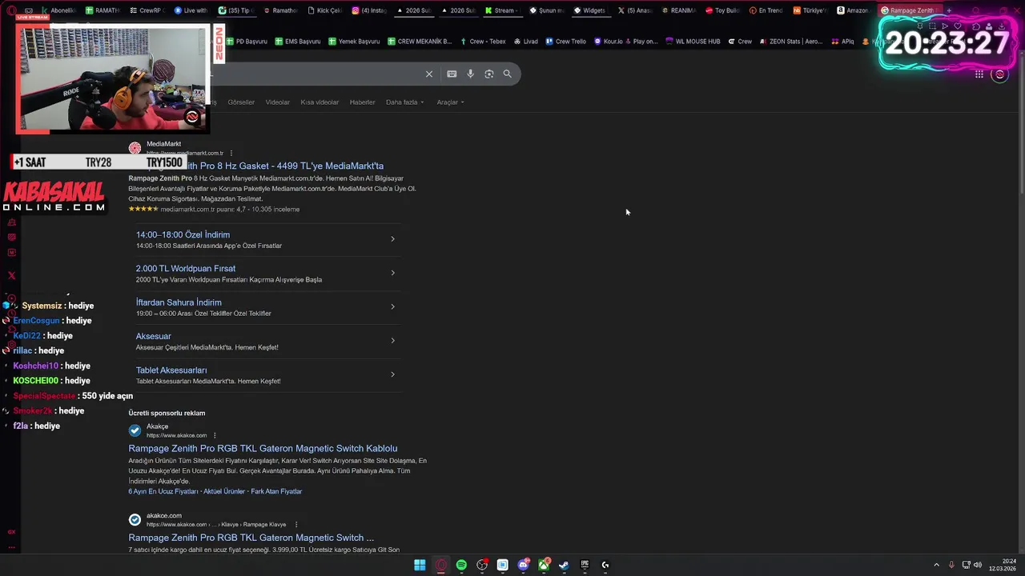Viewport: 1025px width, 576px height.
Task: Switch to the Widgets browser tab
Action: 590,10
